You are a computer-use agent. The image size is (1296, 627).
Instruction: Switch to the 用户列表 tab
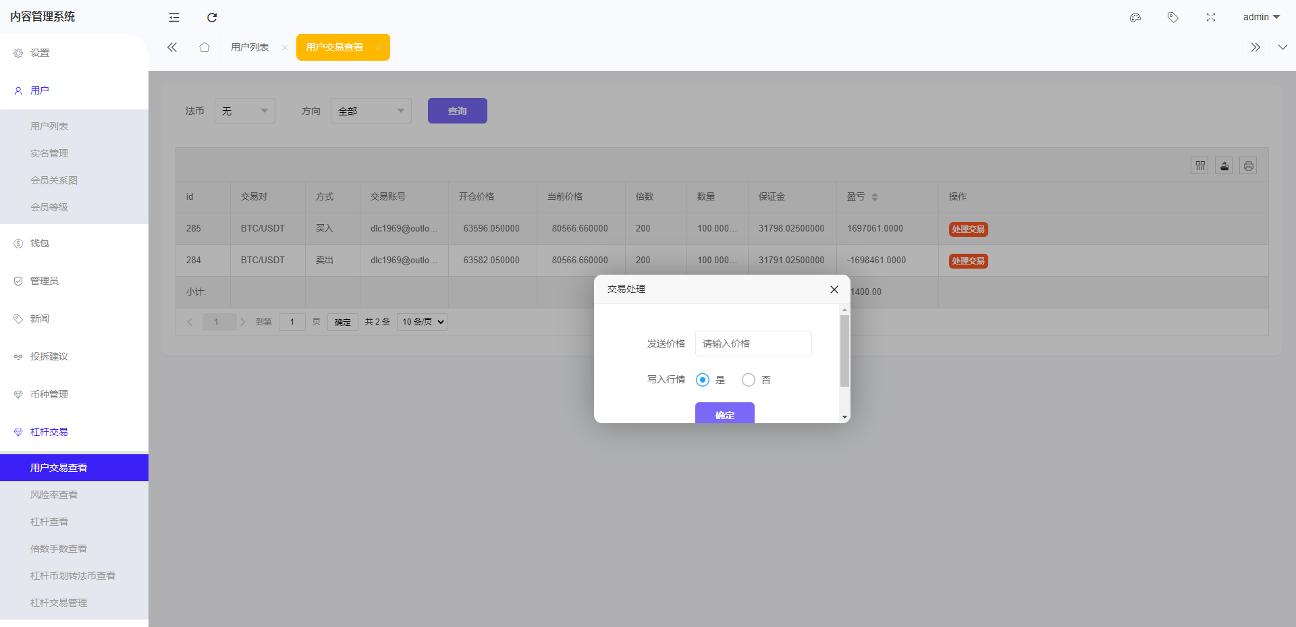pyautogui.click(x=250, y=47)
